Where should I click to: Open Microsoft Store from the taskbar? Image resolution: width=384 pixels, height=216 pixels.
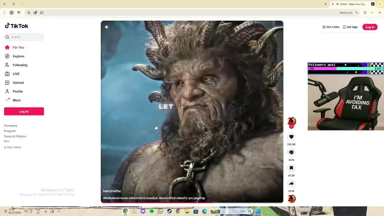pyautogui.click(x=196, y=211)
